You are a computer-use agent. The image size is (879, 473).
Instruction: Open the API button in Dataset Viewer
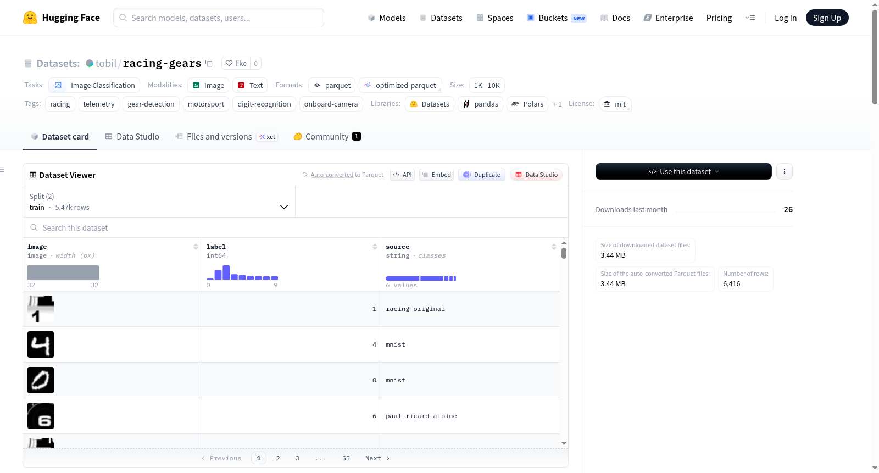(x=402, y=175)
